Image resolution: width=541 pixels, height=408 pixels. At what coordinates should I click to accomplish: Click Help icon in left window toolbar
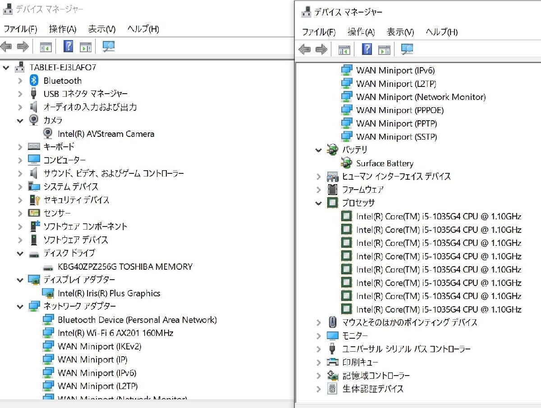69,46
